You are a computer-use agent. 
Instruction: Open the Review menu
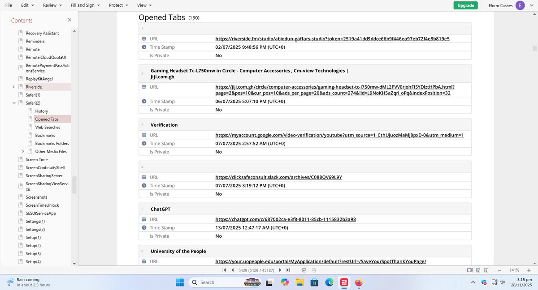[x=52, y=5]
